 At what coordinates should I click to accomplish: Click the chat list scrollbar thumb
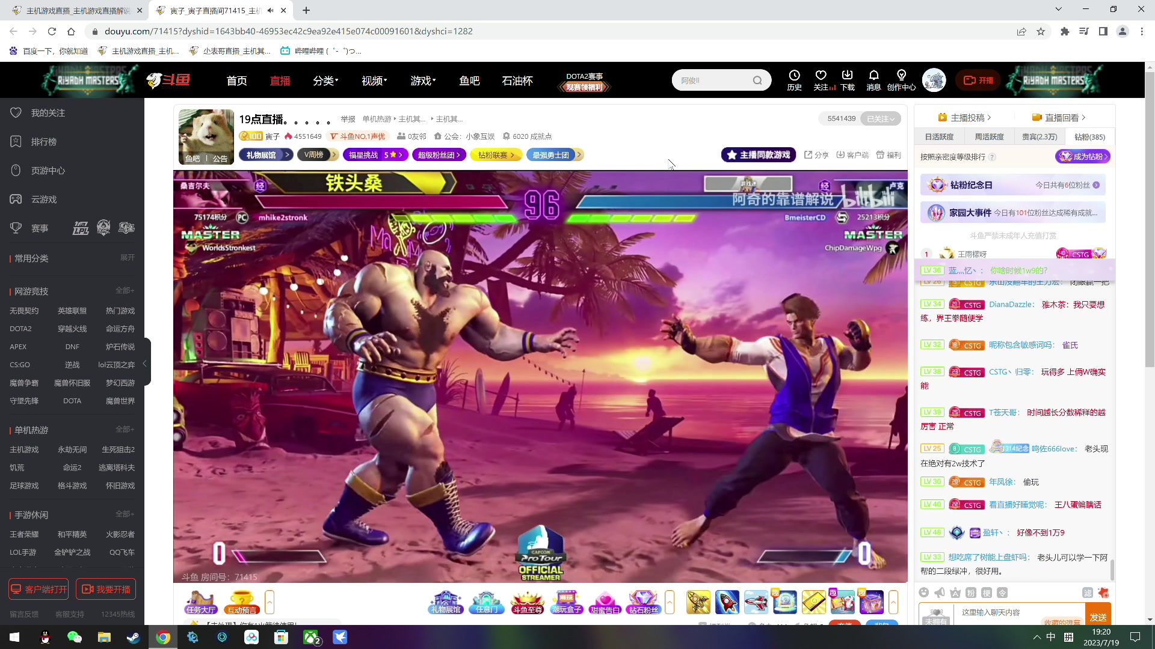coord(1112,570)
